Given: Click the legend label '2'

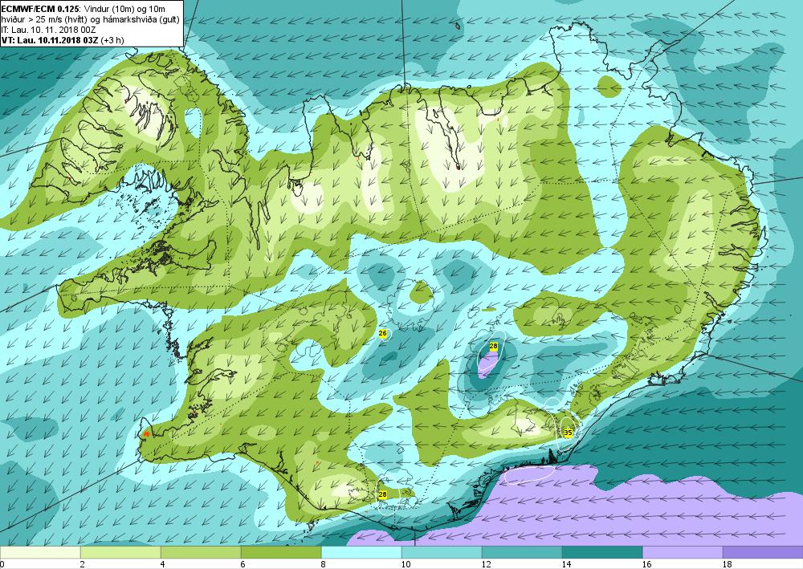Looking at the screenshot, I should pyautogui.click(x=83, y=564).
